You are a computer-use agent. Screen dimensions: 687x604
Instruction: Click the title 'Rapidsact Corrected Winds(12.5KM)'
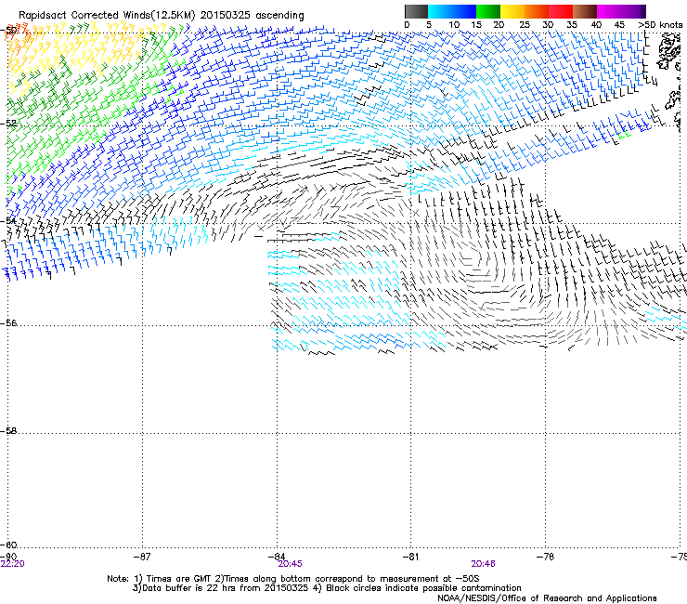[x=107, y=15]
